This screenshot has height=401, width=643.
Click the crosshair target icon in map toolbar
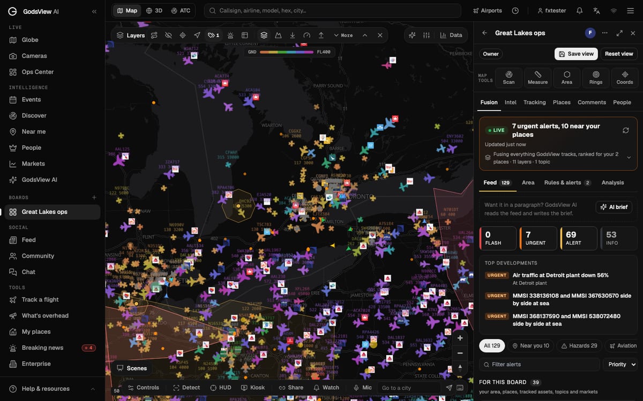coord(183,35)
